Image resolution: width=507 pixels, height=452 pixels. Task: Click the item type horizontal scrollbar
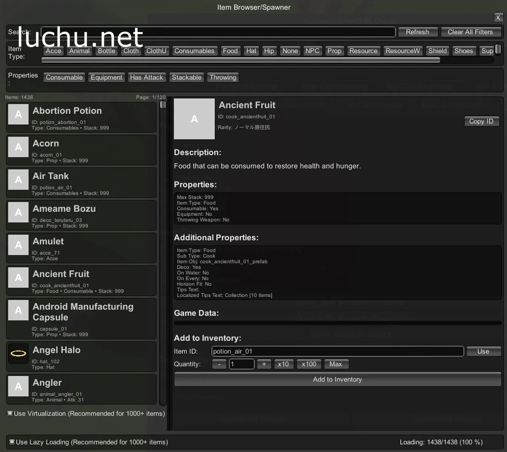tap(240, 60)
